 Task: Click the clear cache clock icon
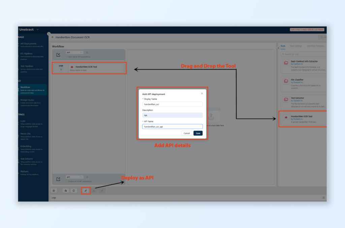point(74,190)
